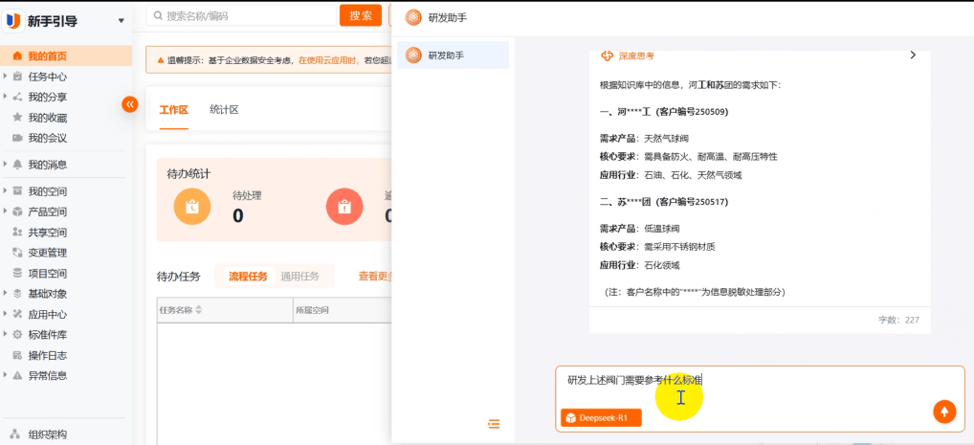The width and height of the screenshot is (974, 445).
Task: Click the 搜索名称/编码 search field
Action: pos(240,15)
